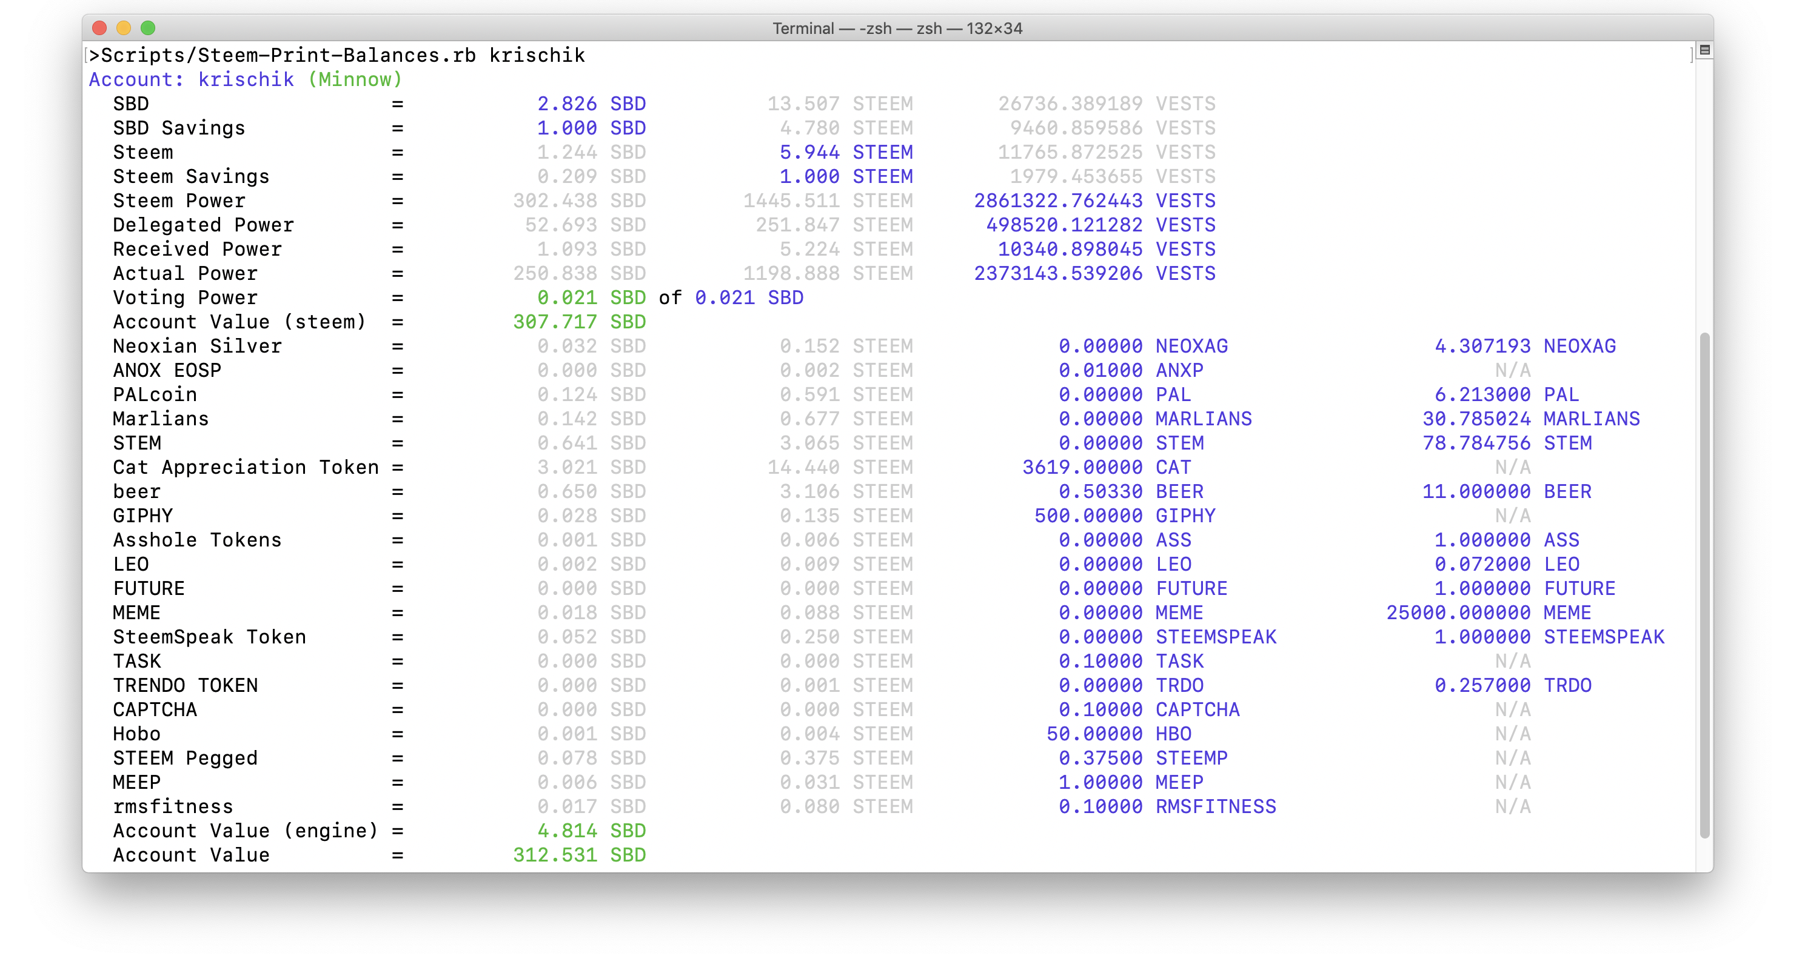This screenshot has width=1802, height=973.
Task: Click '302.438 SBD' in Steem Power row
Action: pos(579,201)
